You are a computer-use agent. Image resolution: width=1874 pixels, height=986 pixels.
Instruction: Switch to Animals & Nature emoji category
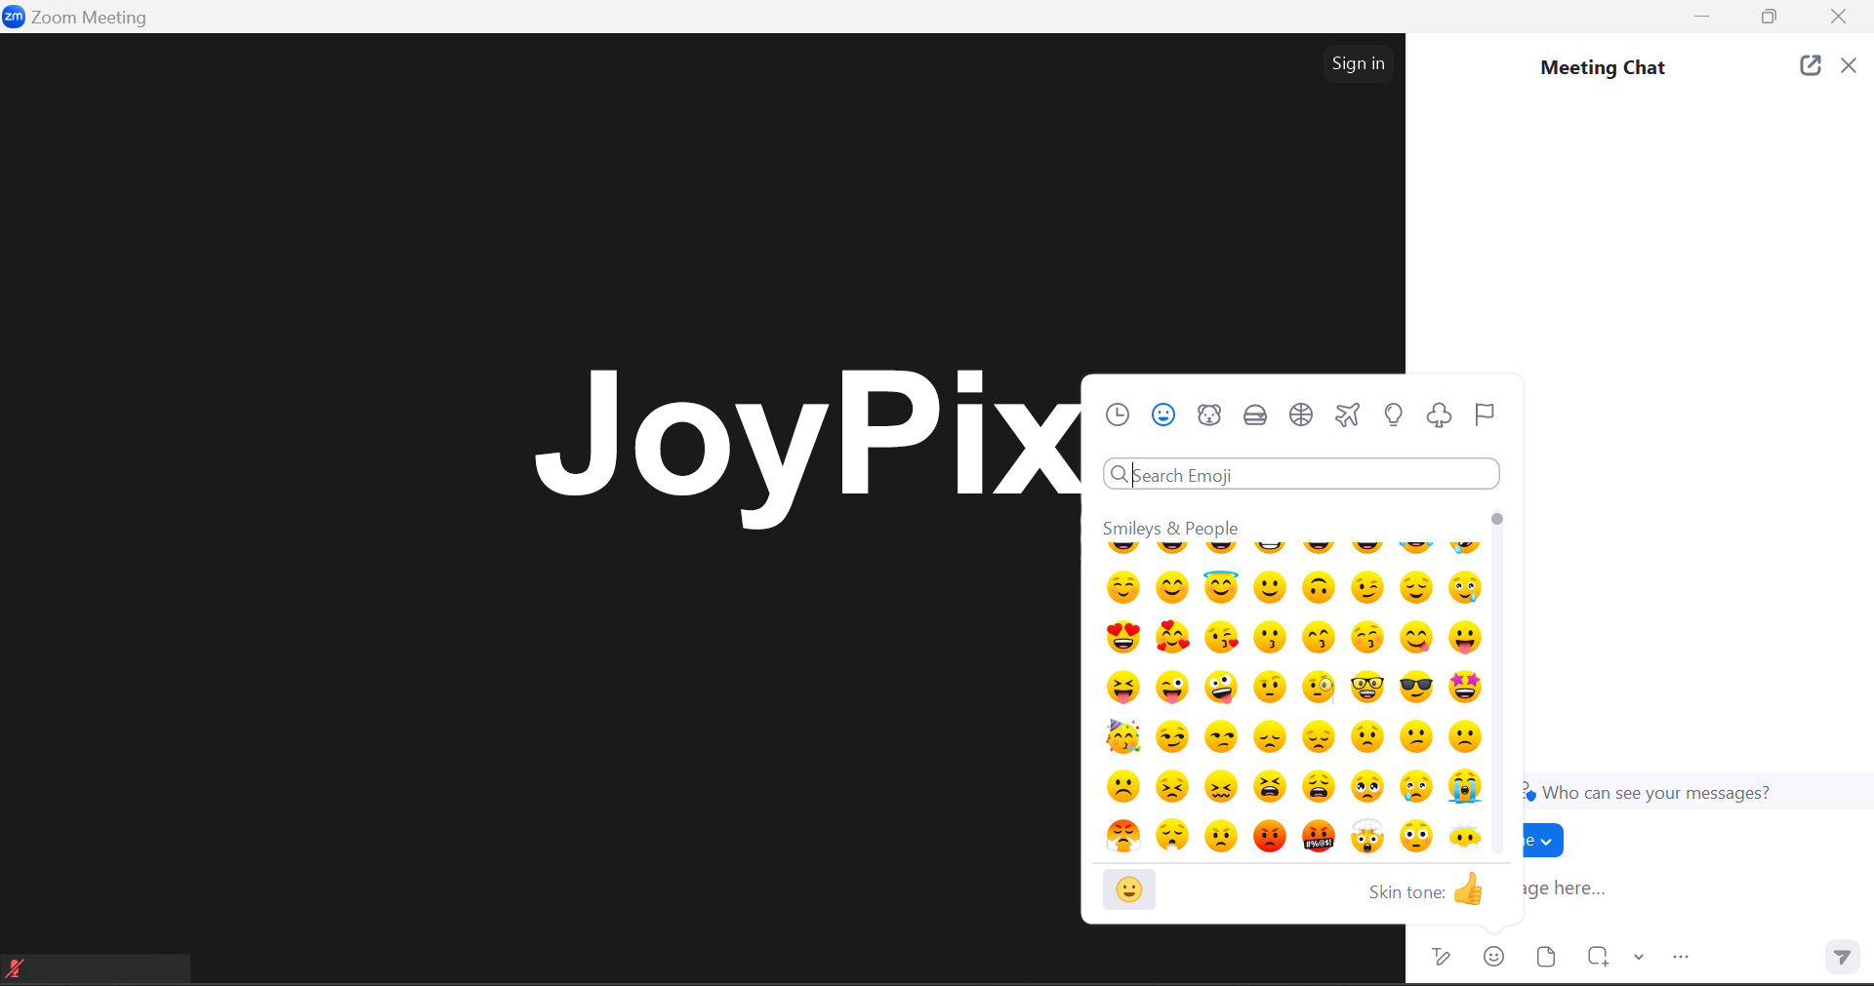click(1209, 415)
